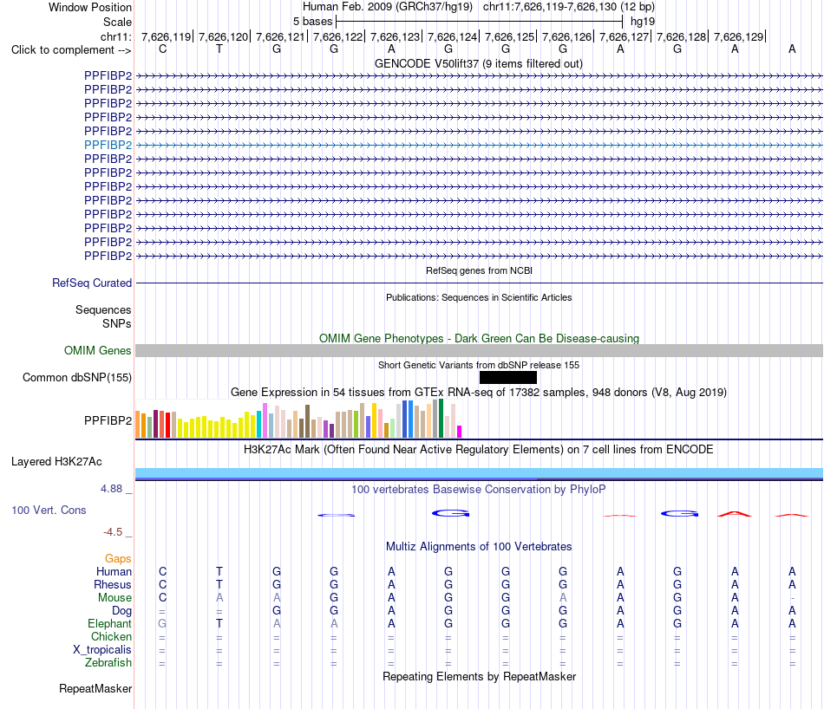Click the Common dbSNP(155) track label
Image resolution: width=824 pixels, height=709 pixels.
(x=76, y=378)
